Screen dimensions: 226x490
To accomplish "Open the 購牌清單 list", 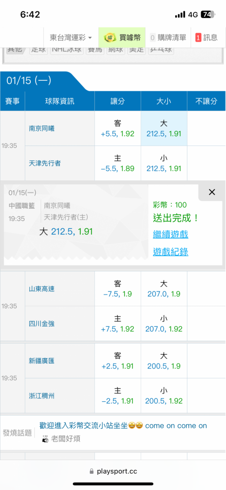I will click(168, 38).
